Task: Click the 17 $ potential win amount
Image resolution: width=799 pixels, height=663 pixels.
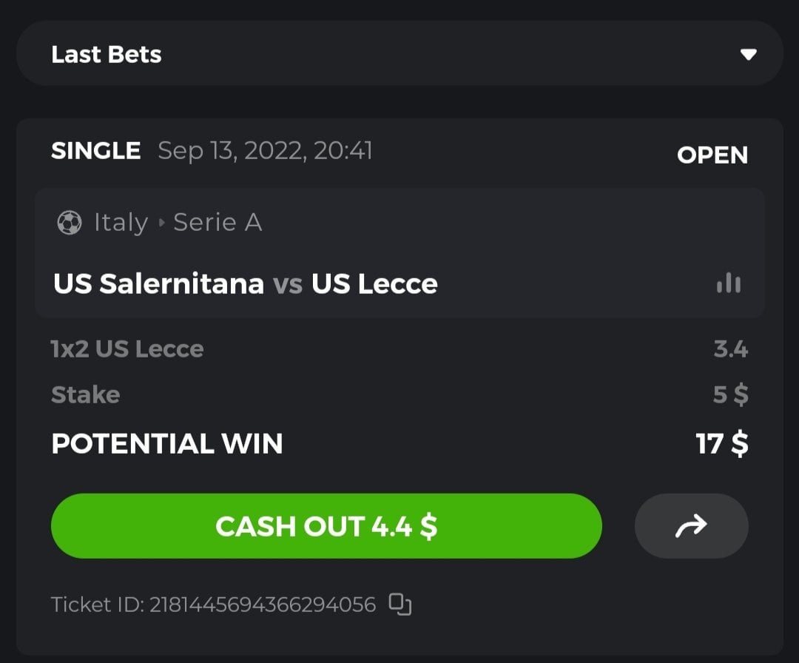Action: pos(721,444)
